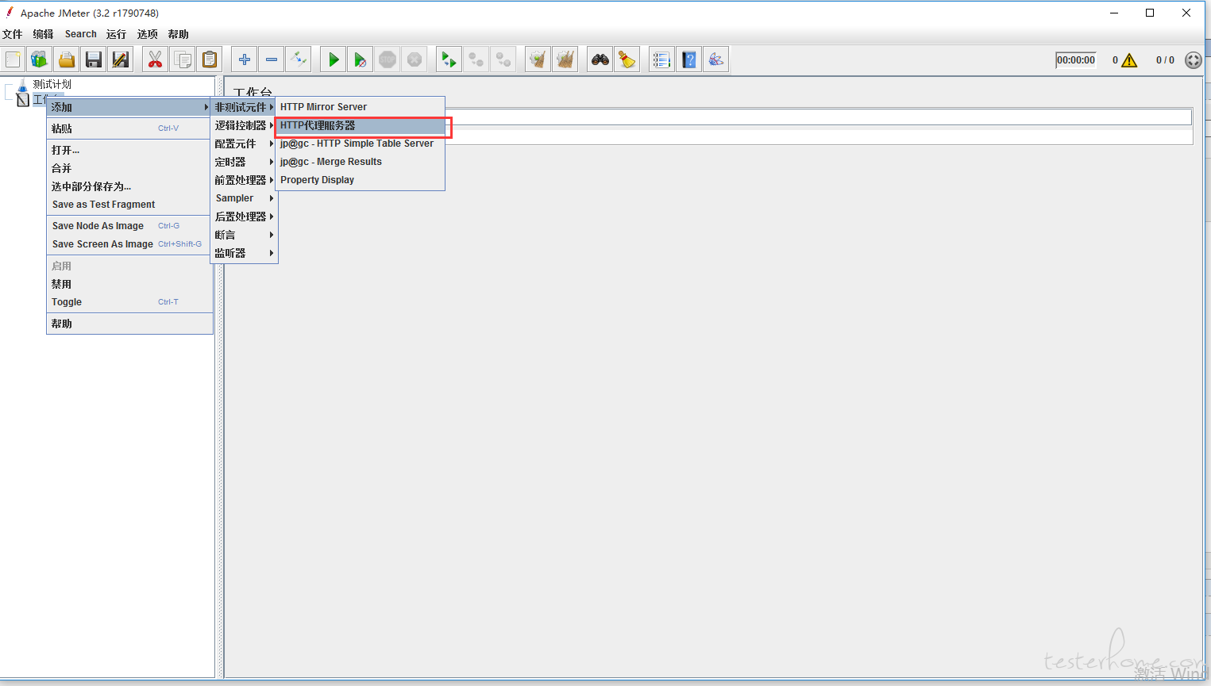Select 测试计划 tree node
This screenshot has height=686, width=1211.
[52, 84]
